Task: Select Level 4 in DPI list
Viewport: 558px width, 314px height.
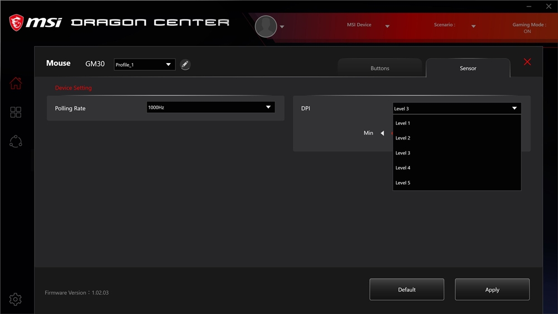Action: point(457,168)
